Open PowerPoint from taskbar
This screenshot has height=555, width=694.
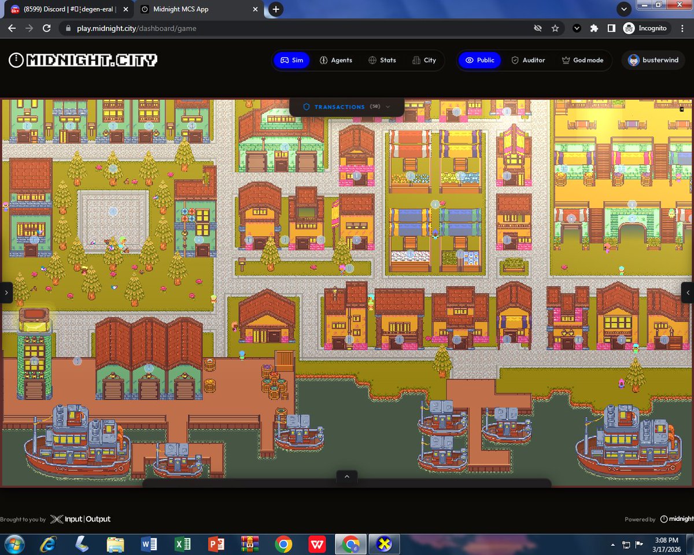point(216,545)
